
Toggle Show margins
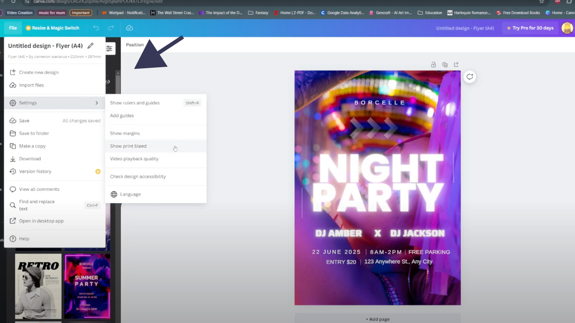pos(156,133)
